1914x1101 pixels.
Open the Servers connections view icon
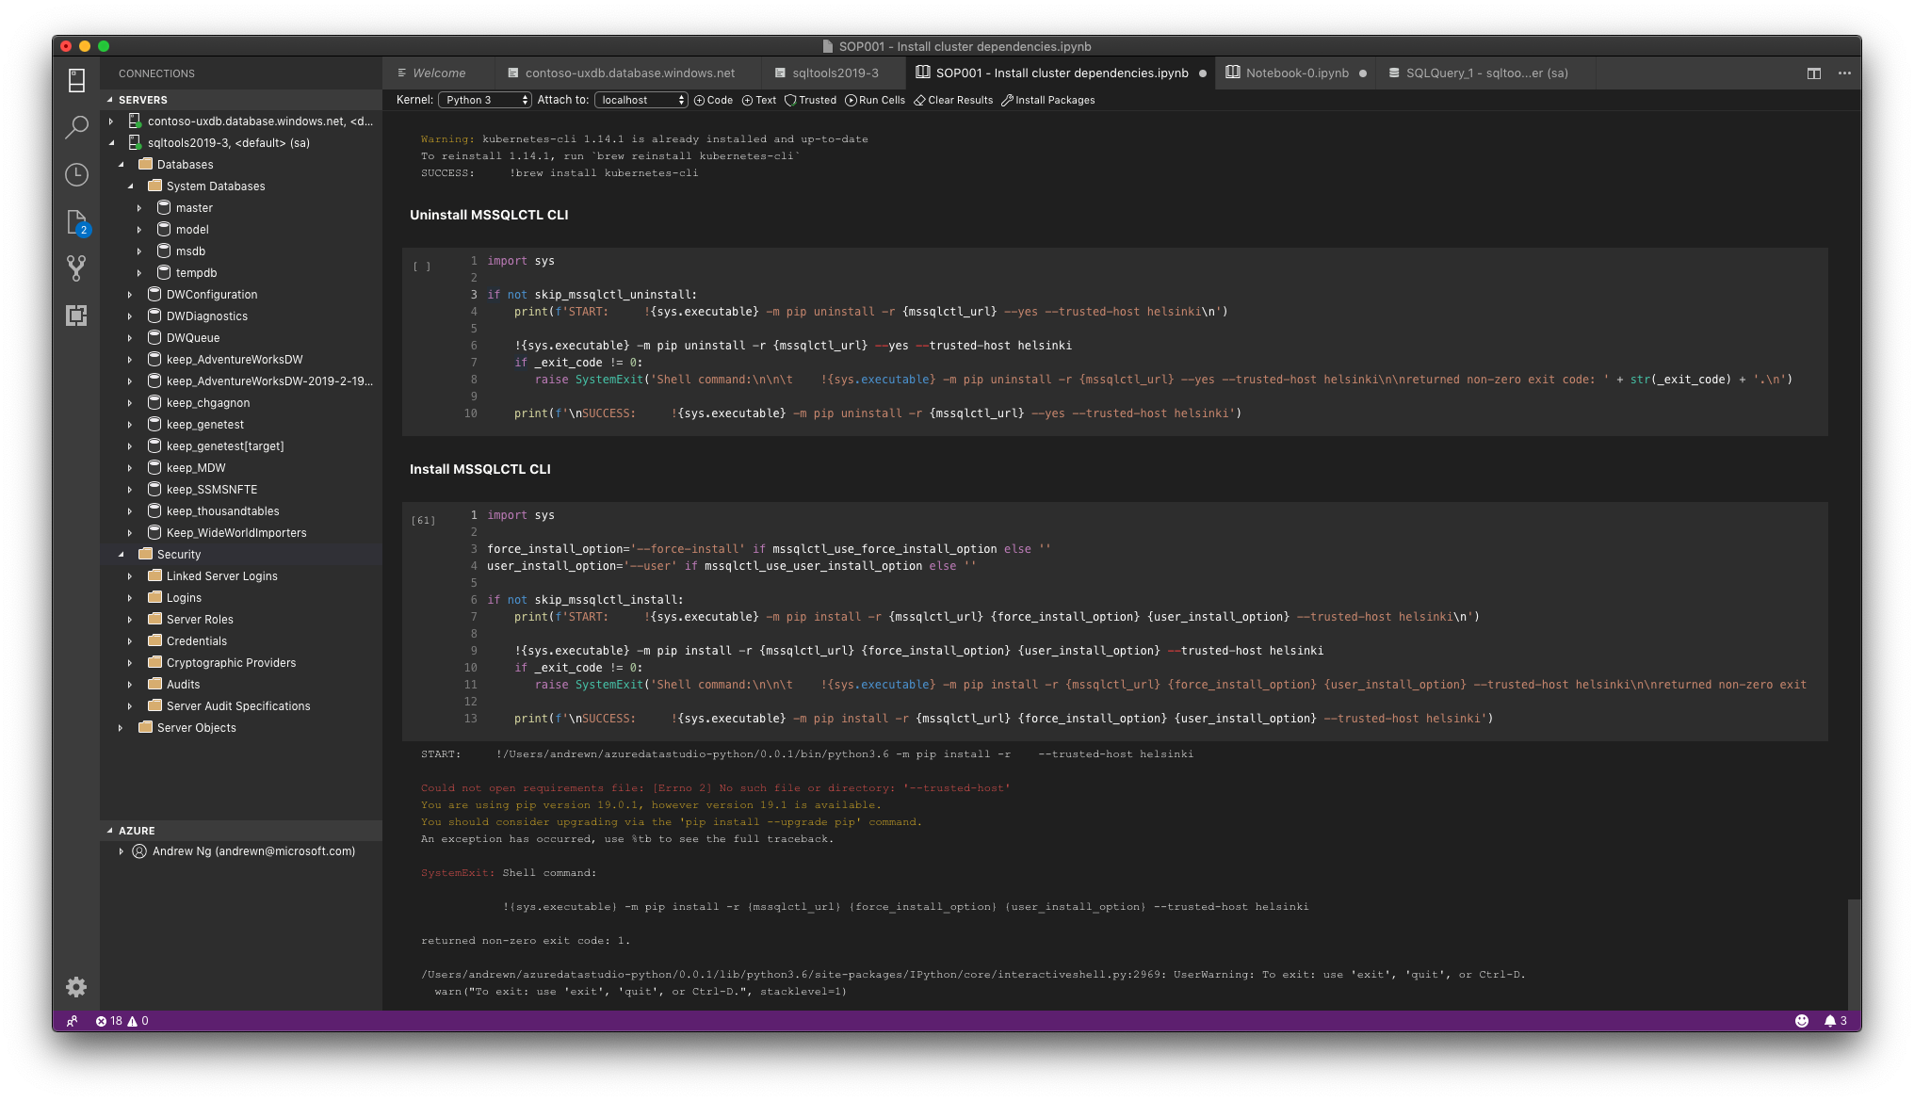76,80
